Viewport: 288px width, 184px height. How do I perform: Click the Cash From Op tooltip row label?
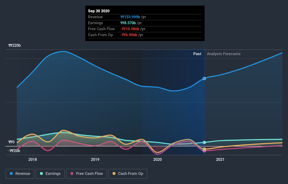tap(100, 35)
